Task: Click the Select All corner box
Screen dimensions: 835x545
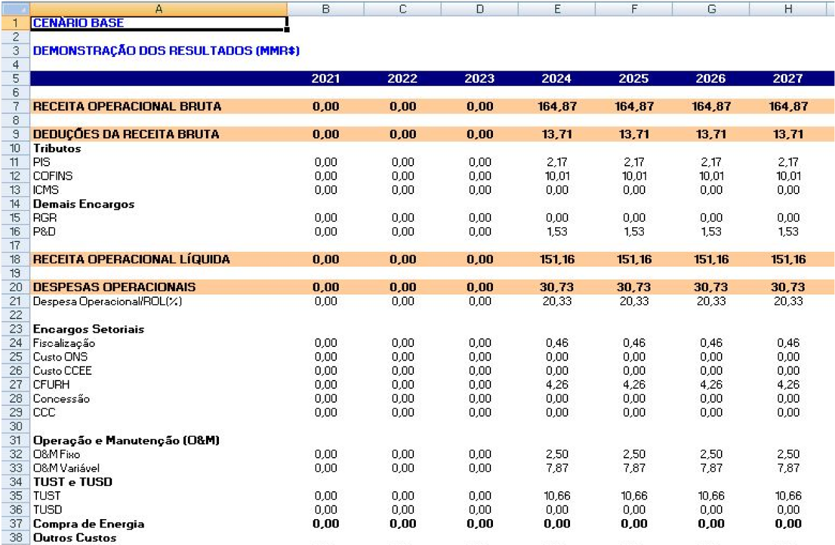Action: [x=14, y=8]
